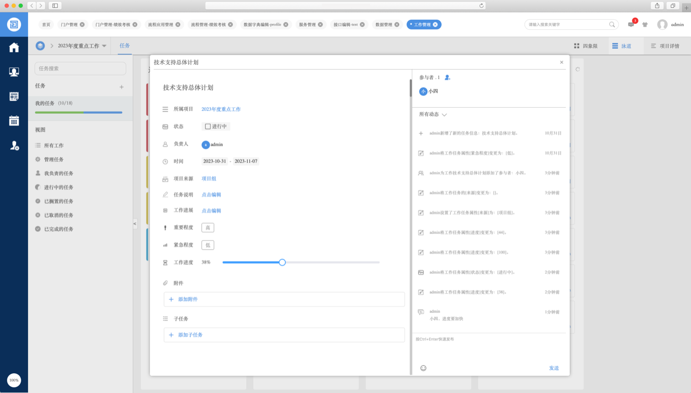Click 发送 to send comment

click(x=553, y=368)
